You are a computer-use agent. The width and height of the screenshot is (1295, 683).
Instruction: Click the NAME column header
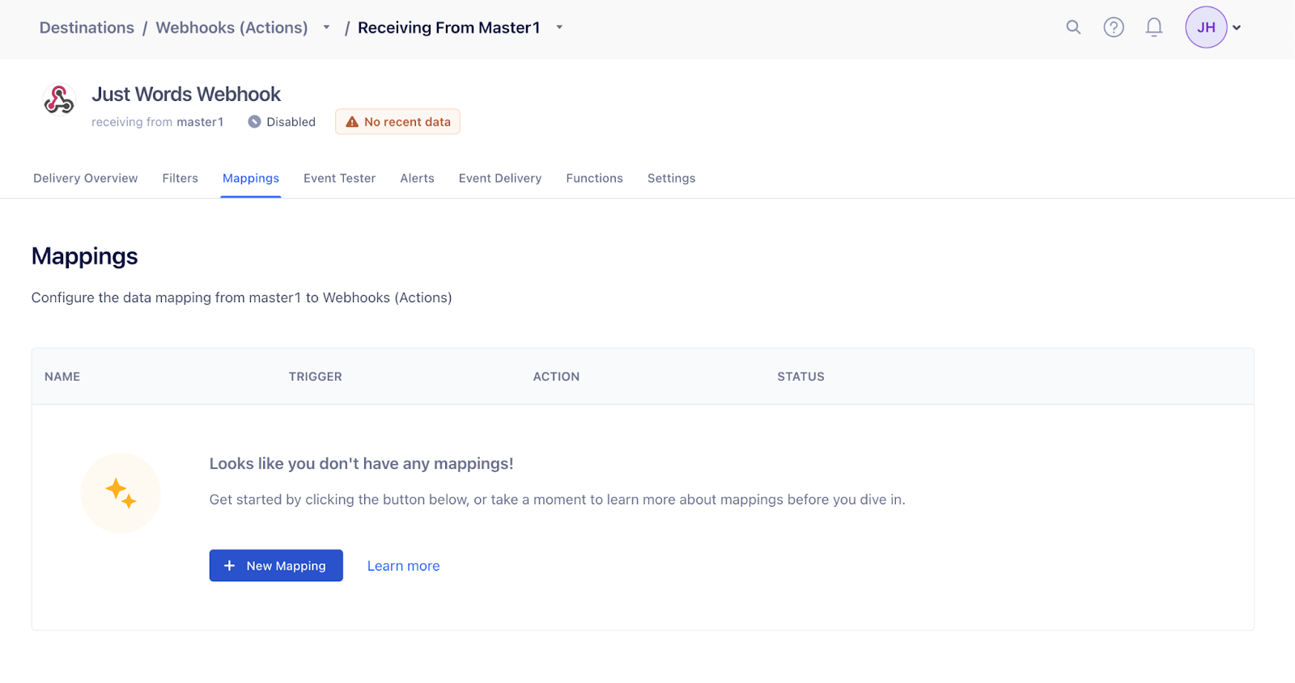point(62,377)
